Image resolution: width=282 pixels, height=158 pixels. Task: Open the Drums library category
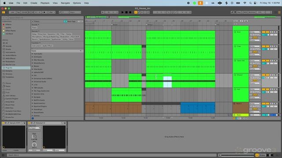click(x=8, y=49)
